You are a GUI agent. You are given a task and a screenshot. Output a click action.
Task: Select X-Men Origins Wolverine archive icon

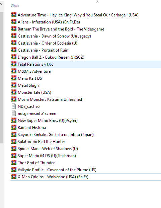[x=14, y=177]
